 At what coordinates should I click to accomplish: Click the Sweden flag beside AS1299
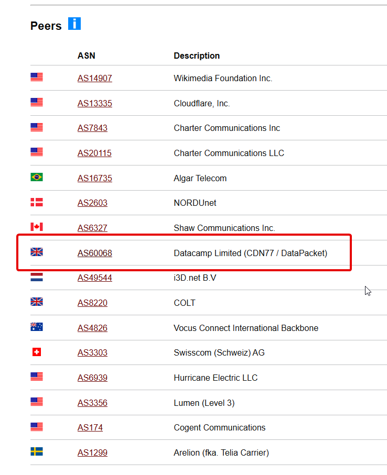click(37, 451)
